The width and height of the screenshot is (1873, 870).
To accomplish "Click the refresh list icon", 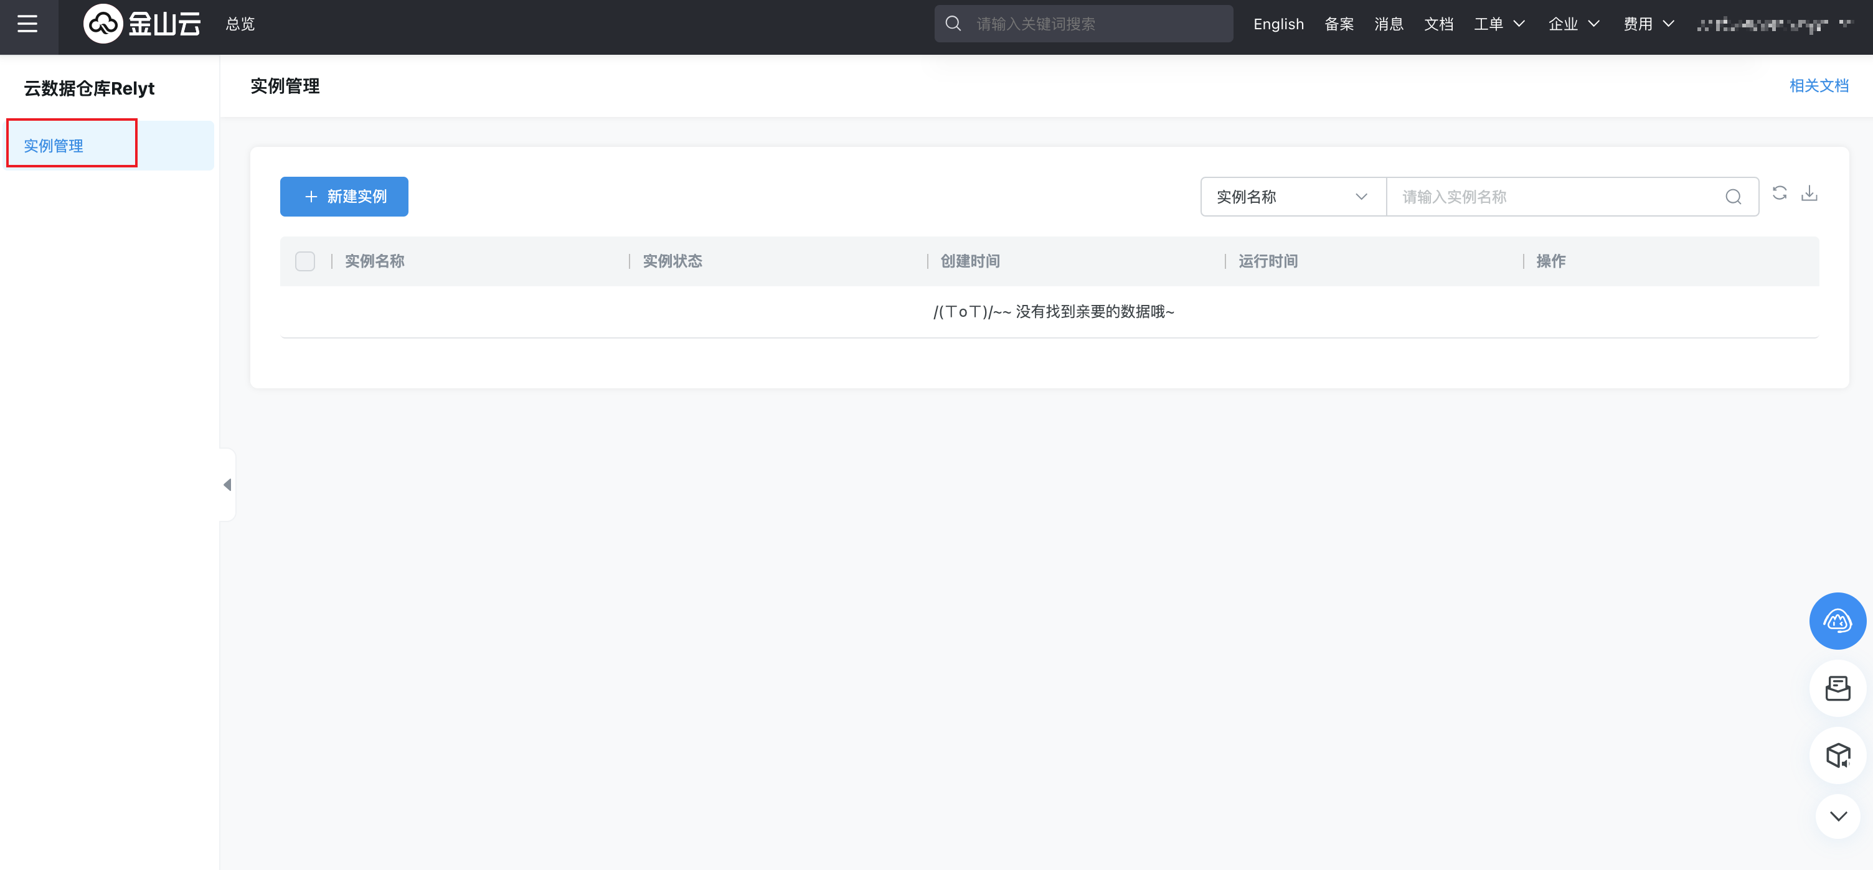I will (1779, 194).
